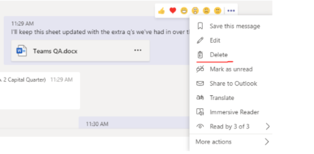Mark the message as unread
This screenshot has height=154, width=314.
230,69
